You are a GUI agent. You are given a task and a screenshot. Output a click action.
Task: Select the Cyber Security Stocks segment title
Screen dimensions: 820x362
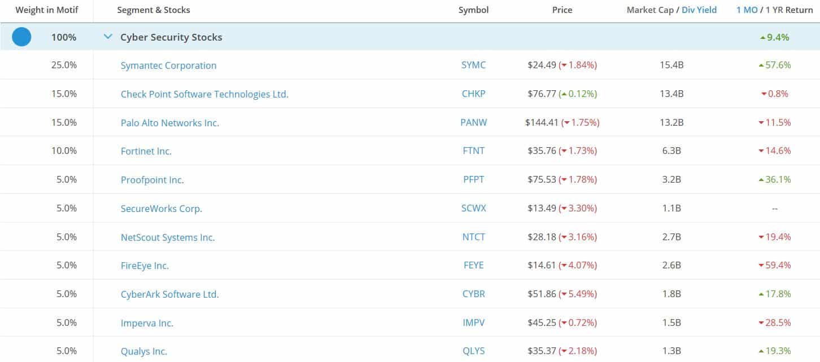point(171,37)
